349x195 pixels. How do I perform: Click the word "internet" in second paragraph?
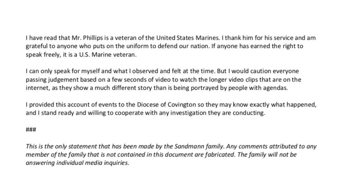[x=37, y=88]
